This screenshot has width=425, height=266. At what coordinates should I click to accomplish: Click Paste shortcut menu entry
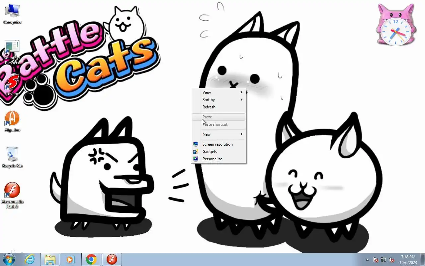coord(219,124)
